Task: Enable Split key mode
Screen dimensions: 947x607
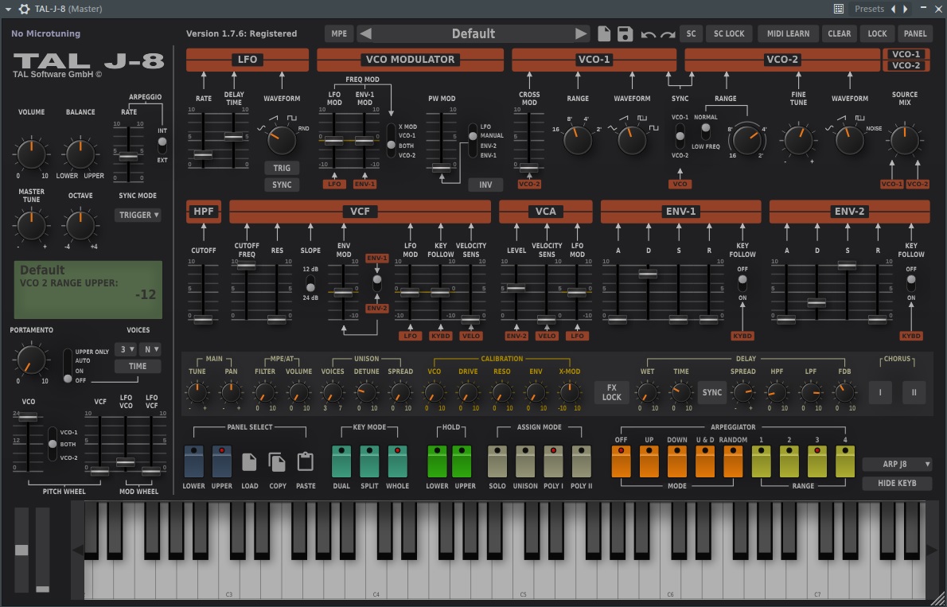Action: [x=369, y=461]
